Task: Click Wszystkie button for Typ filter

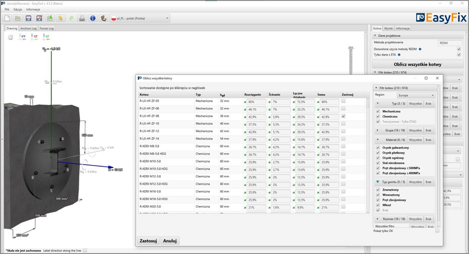Action: (x=415, y=104)
